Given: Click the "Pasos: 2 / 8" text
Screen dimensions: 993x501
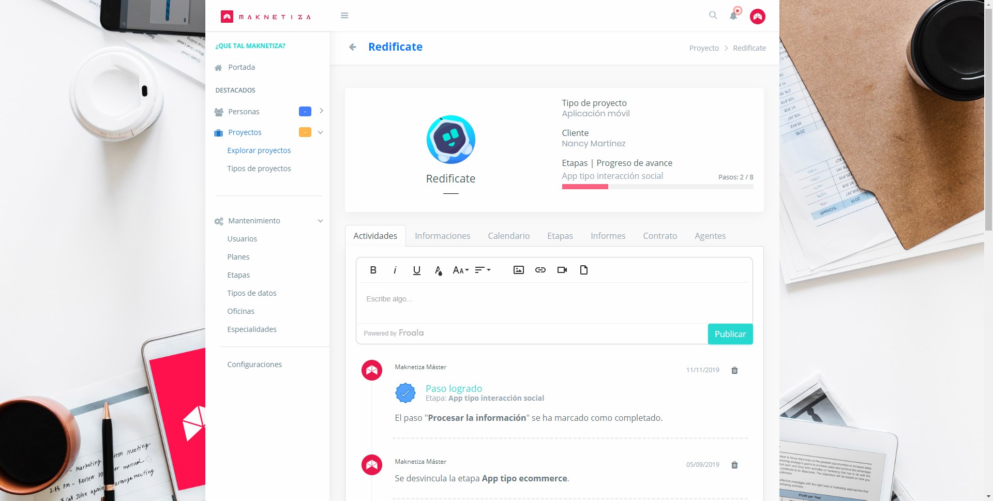Looking at the screenshot, I should 735,177.
